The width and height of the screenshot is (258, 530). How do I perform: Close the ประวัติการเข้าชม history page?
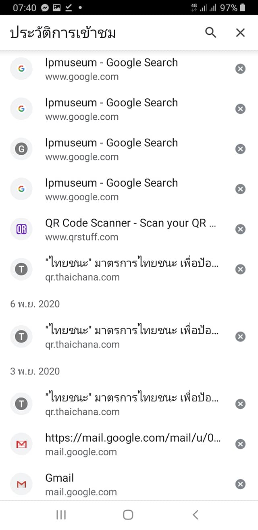pos(240,33)
